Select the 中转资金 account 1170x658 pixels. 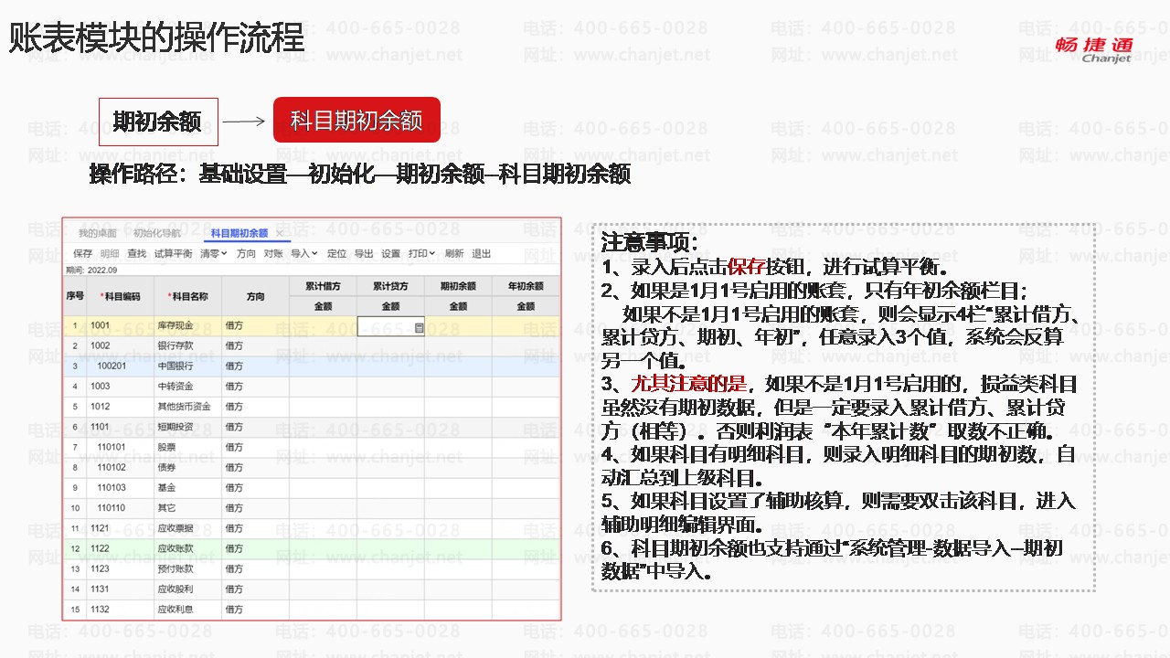click(x=174, y=387)
